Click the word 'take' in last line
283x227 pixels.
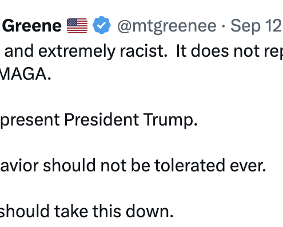point(71,212)
